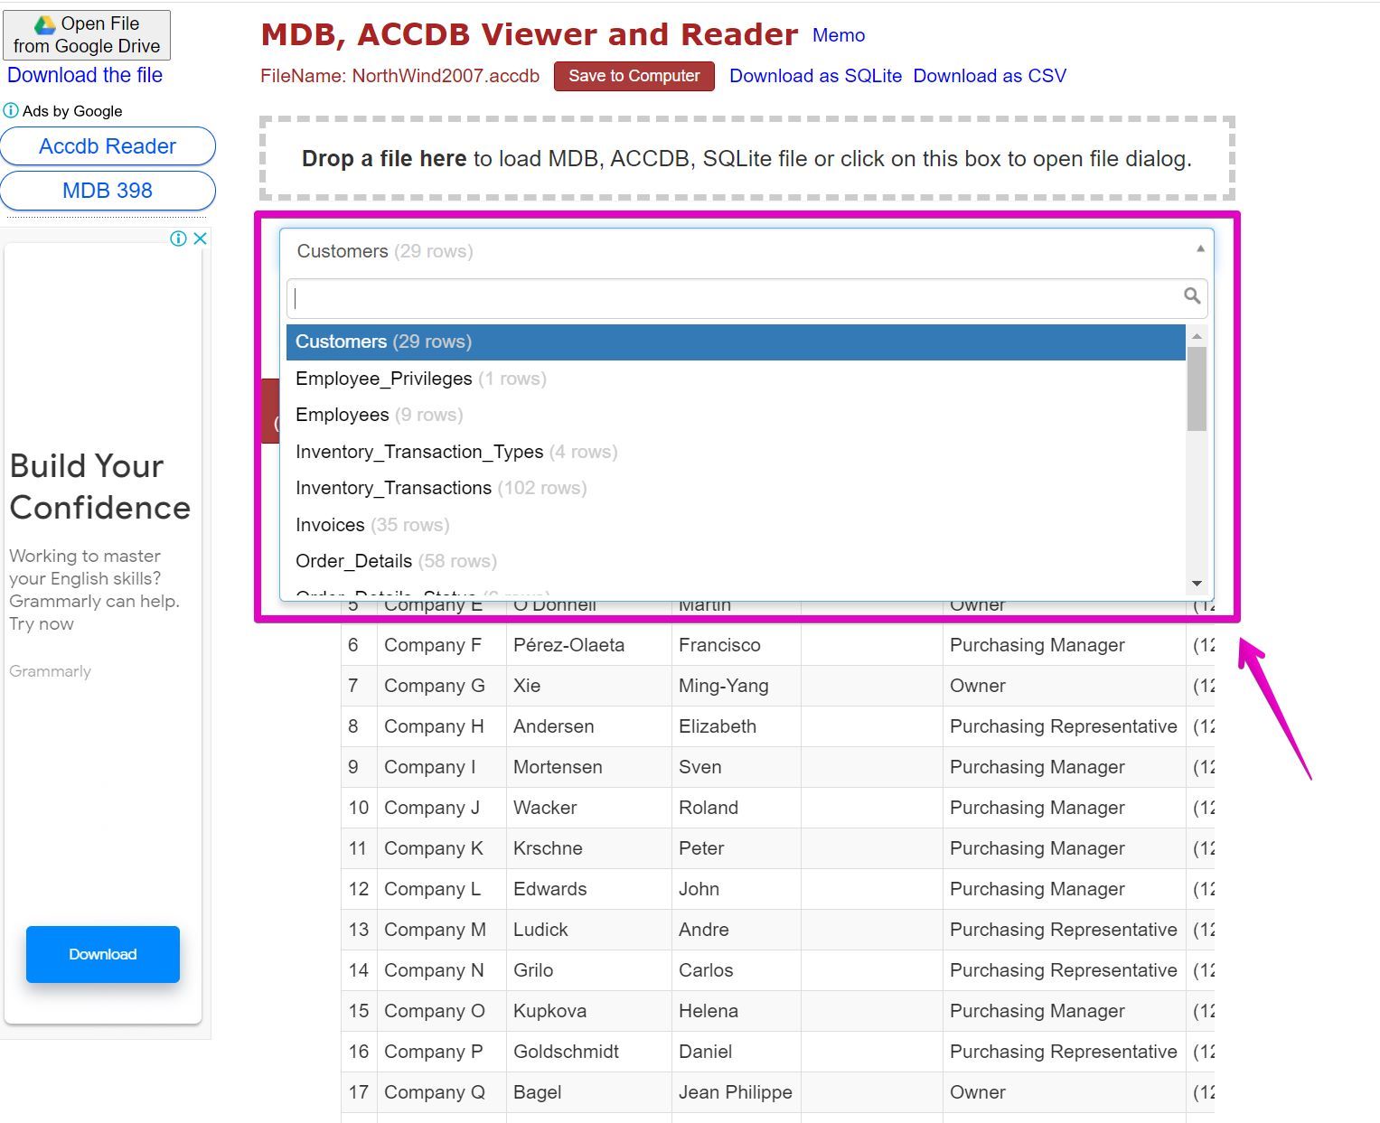This screenshot has width=1380, height=1123.
Task: Click the Ads by Google info icon
Action: pyautogui.click(x=11, y=110)
